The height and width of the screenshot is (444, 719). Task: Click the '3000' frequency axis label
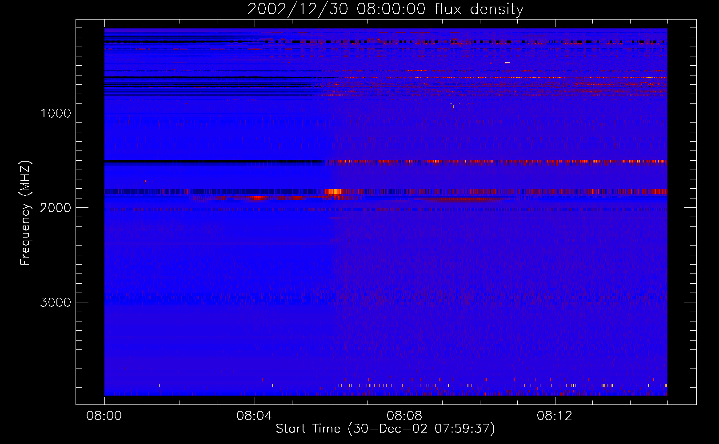[56, 302]
